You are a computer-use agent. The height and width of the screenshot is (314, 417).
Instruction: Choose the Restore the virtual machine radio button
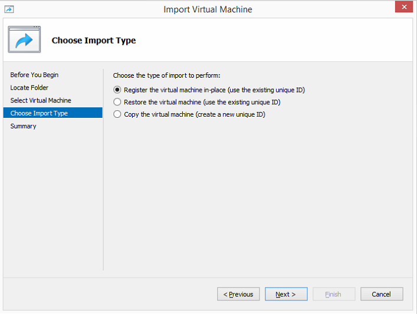click(117, 102)
